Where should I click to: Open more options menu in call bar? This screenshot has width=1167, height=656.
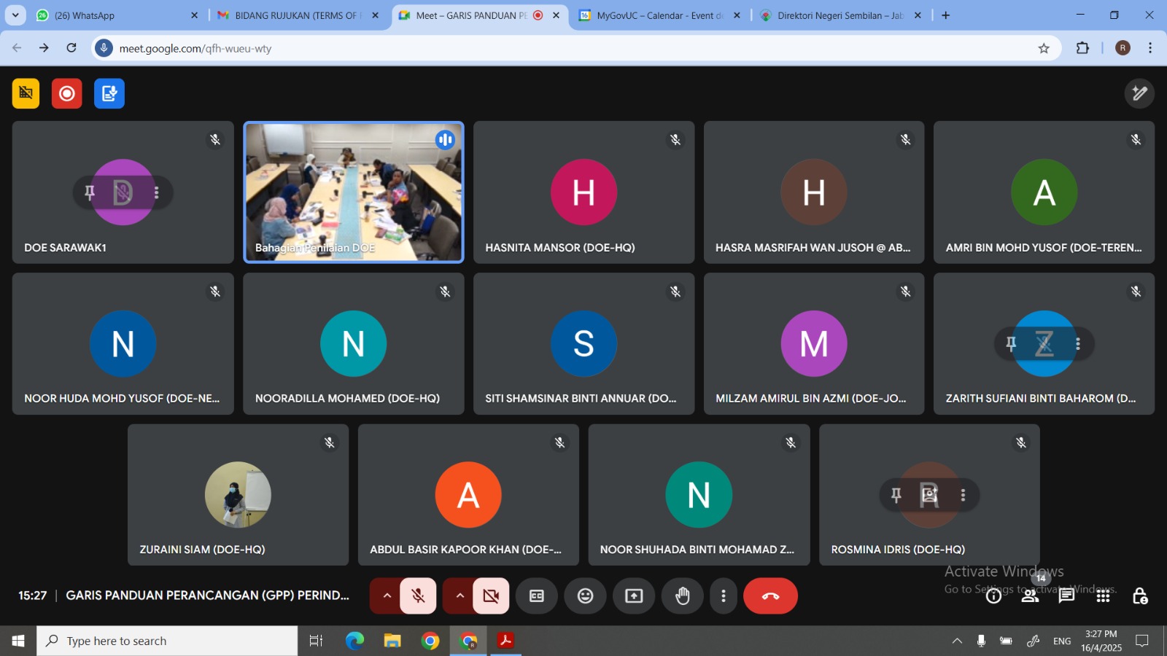pyautogui.click(x=724, y=596)
